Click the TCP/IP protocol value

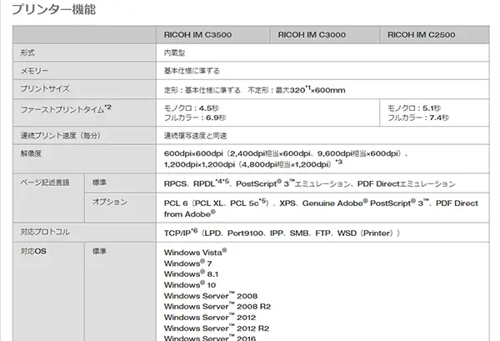pos(282,233)
